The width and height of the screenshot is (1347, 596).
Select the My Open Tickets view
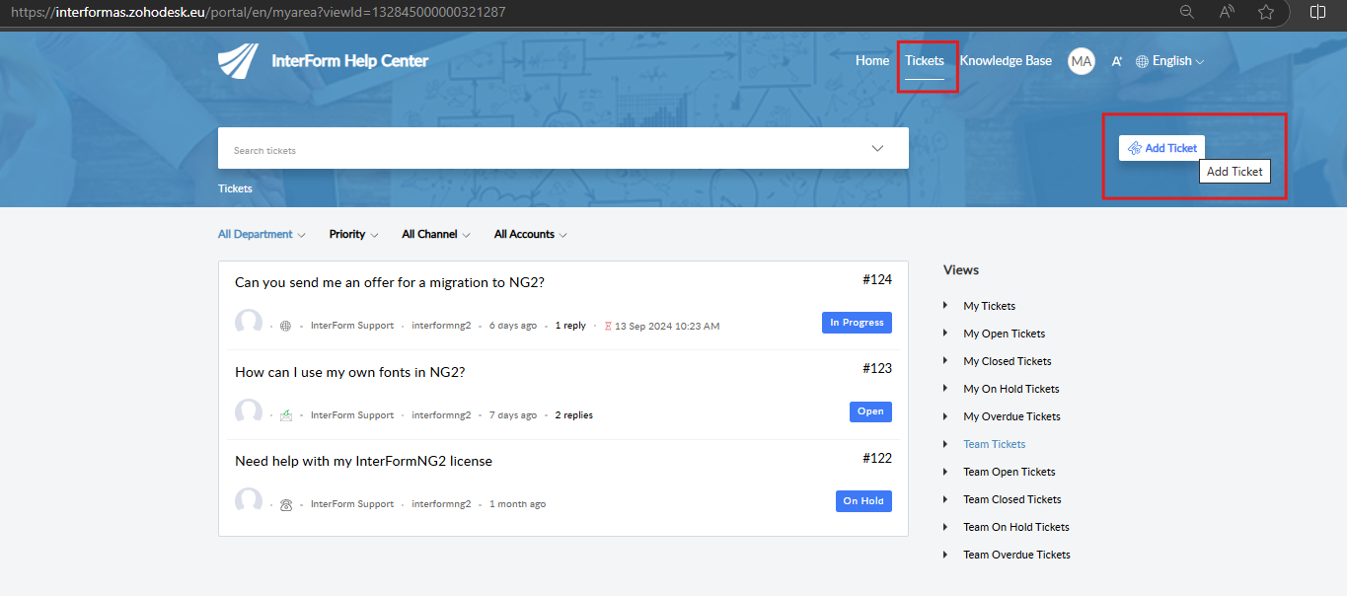[x=1004, y=334]
